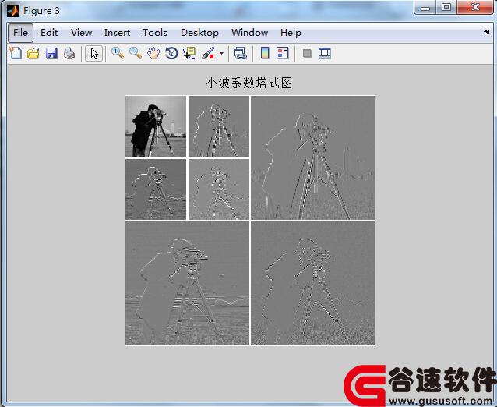Open the Edit menu
Screen dimensions: 497x407
click(49, 33)
